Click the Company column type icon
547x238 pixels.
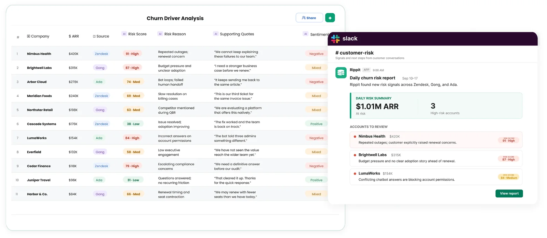tap(28, 36)
